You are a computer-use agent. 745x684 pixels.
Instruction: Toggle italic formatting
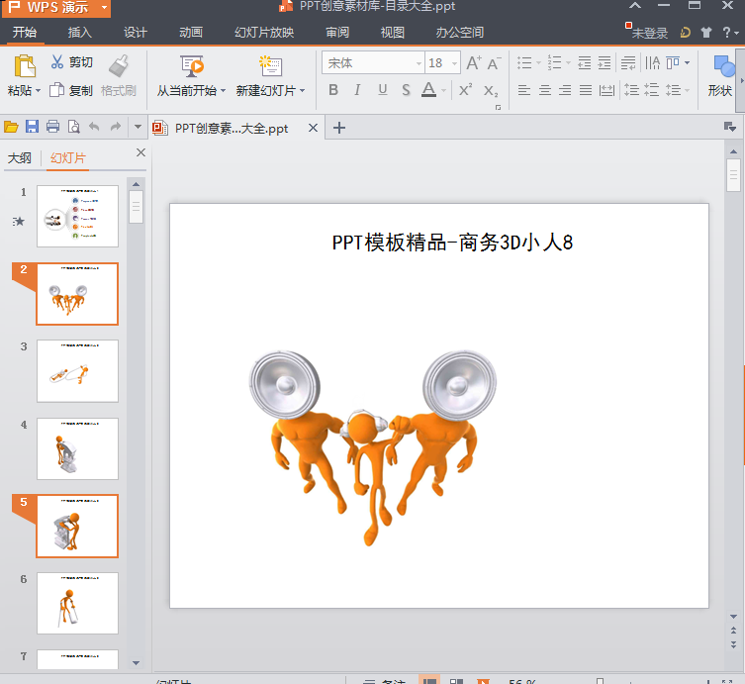pos(358,90)
